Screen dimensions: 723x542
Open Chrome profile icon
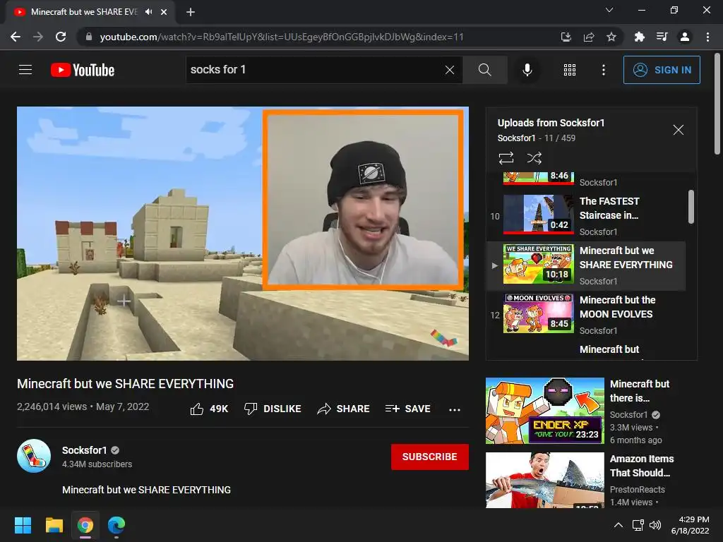coord(685,37)
